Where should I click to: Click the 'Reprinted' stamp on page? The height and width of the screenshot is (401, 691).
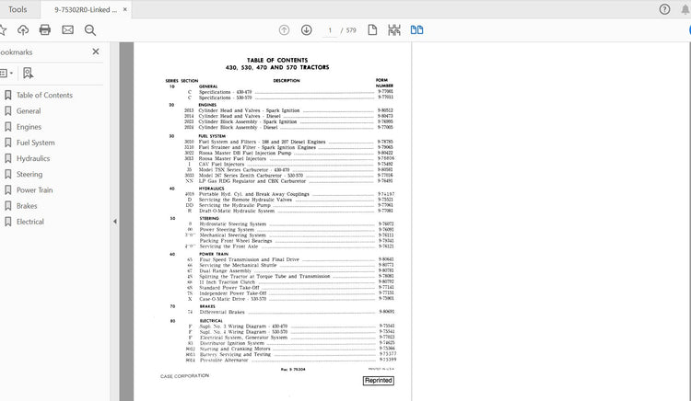tap(378, 381)
